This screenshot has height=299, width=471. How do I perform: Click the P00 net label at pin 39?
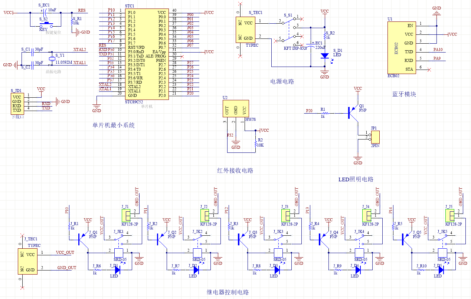190,14
